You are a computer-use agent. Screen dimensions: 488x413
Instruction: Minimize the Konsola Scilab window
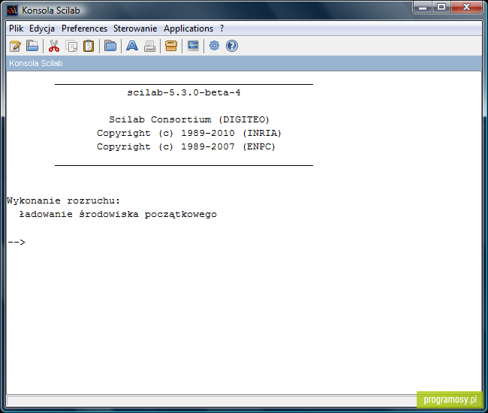(x=423, y=8)
